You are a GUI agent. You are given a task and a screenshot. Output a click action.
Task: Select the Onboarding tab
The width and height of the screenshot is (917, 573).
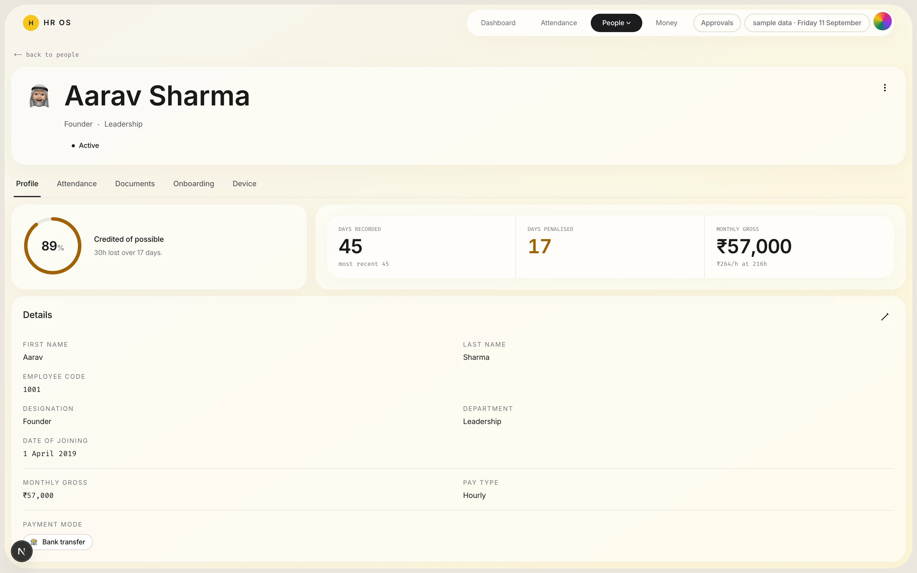tap(194, 184)
